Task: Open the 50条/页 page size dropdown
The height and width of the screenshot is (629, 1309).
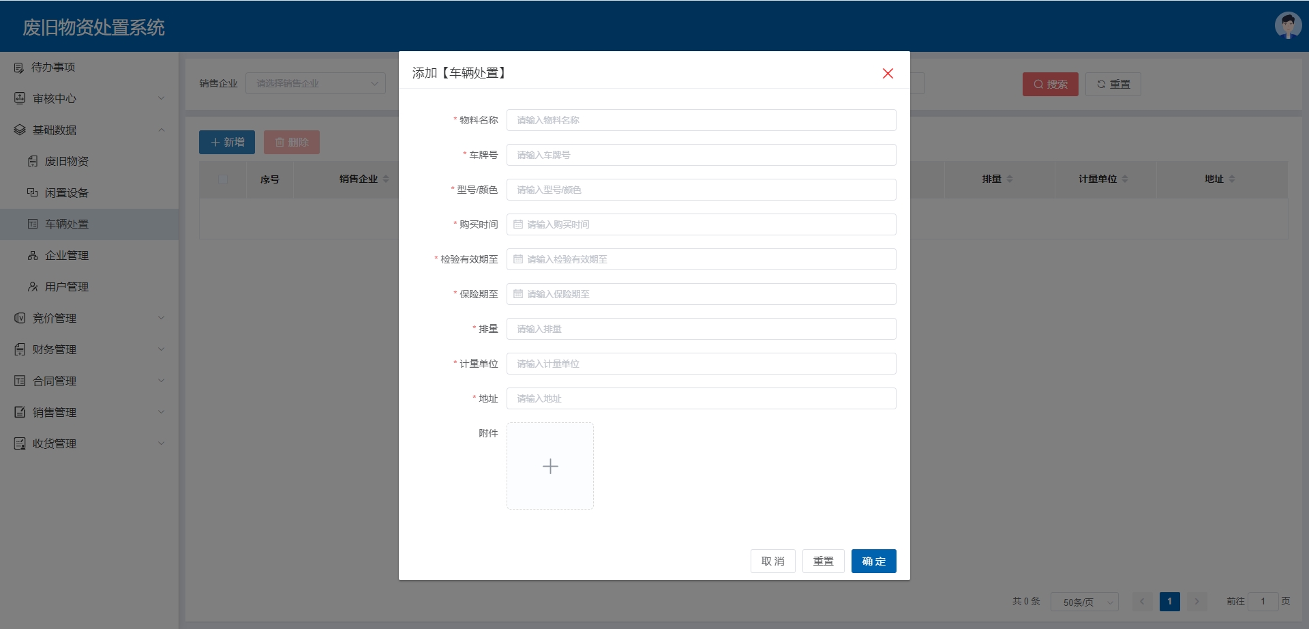Action: coord(1084,602)
